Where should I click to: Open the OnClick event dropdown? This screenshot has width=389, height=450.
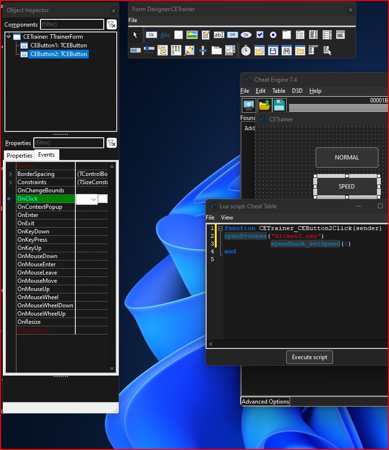pos(93,199)
